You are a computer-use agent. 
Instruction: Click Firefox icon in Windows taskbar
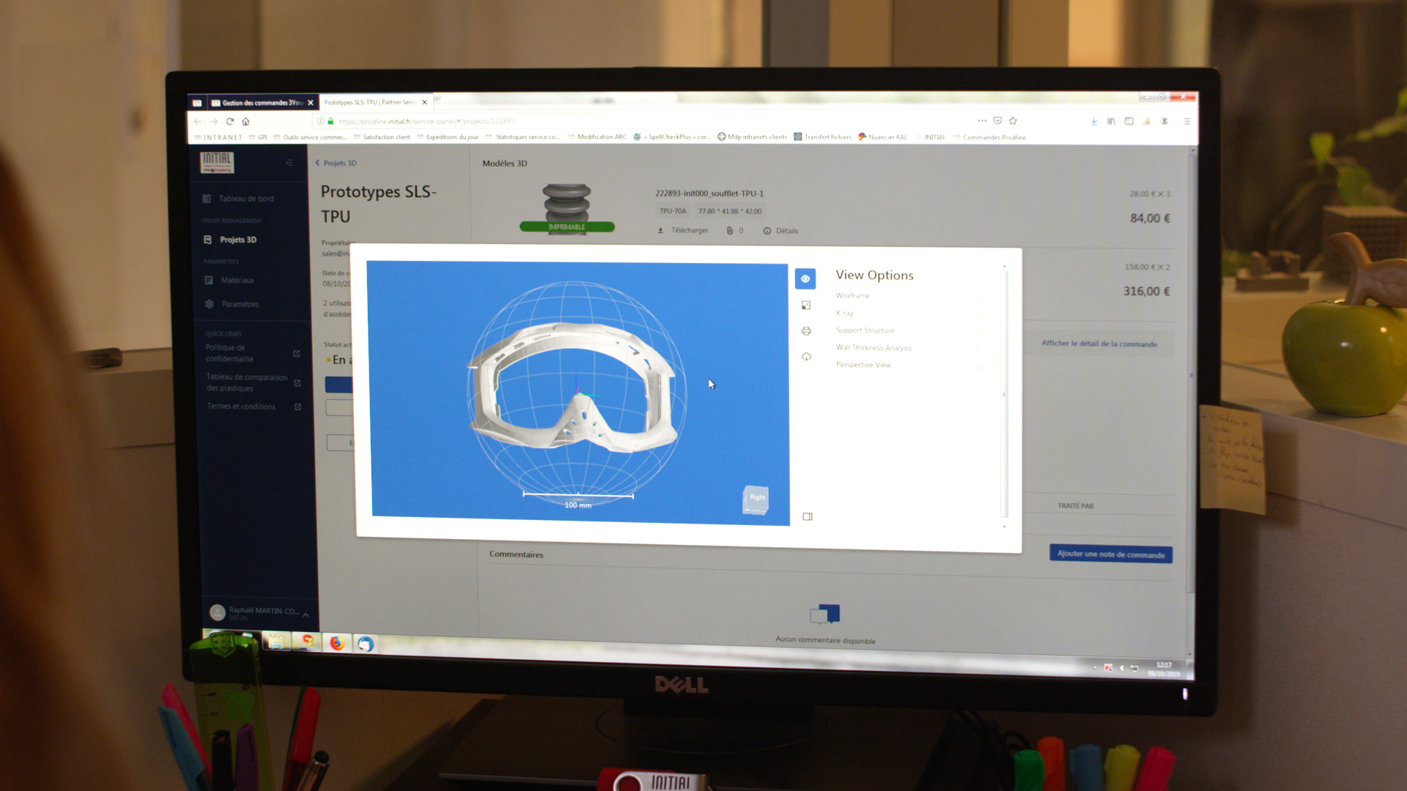pos(336,643)
